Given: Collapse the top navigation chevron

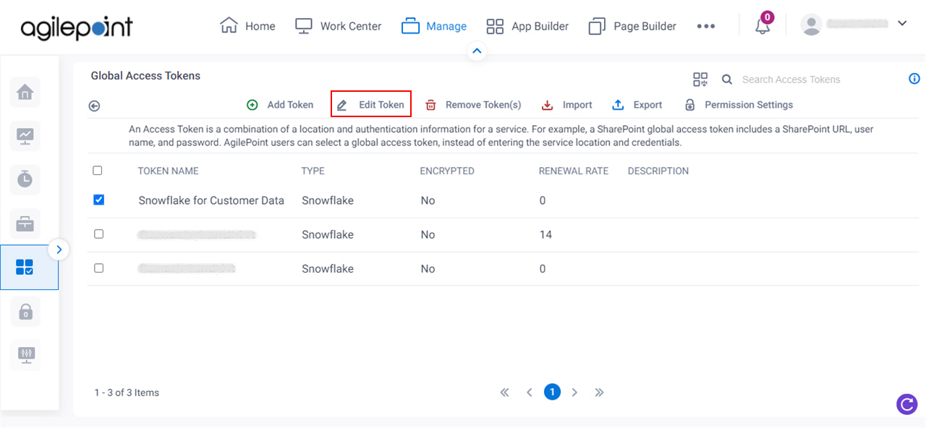Looking at the screenshot, I should (x=476, y=51).
